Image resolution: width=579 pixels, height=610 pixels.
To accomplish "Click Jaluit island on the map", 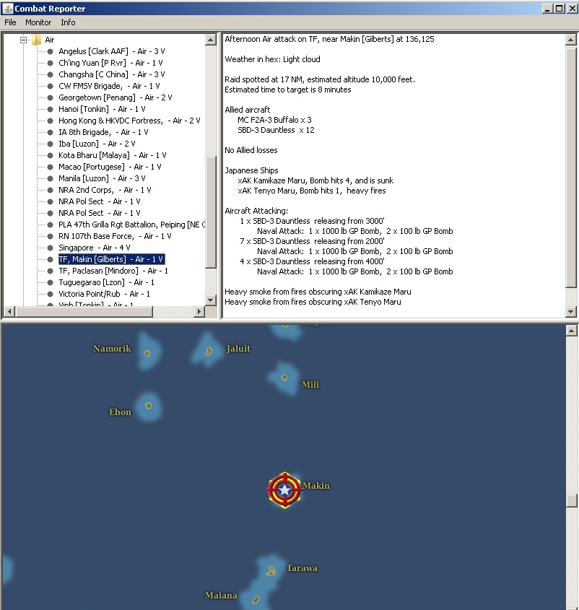I will tap(209, 351).
